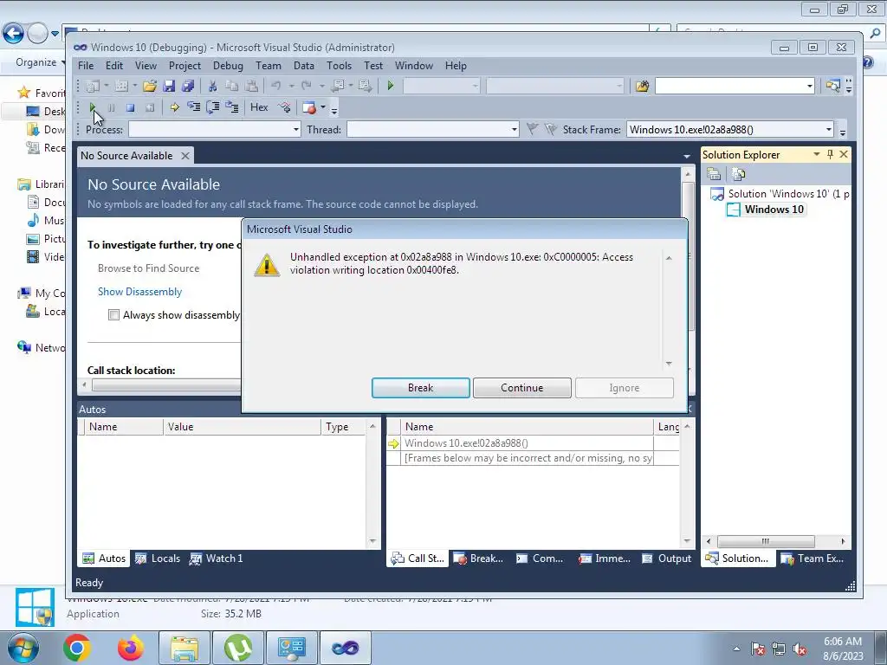Toggle Hex display button
The image size is (887, 665).
(259, 107)
